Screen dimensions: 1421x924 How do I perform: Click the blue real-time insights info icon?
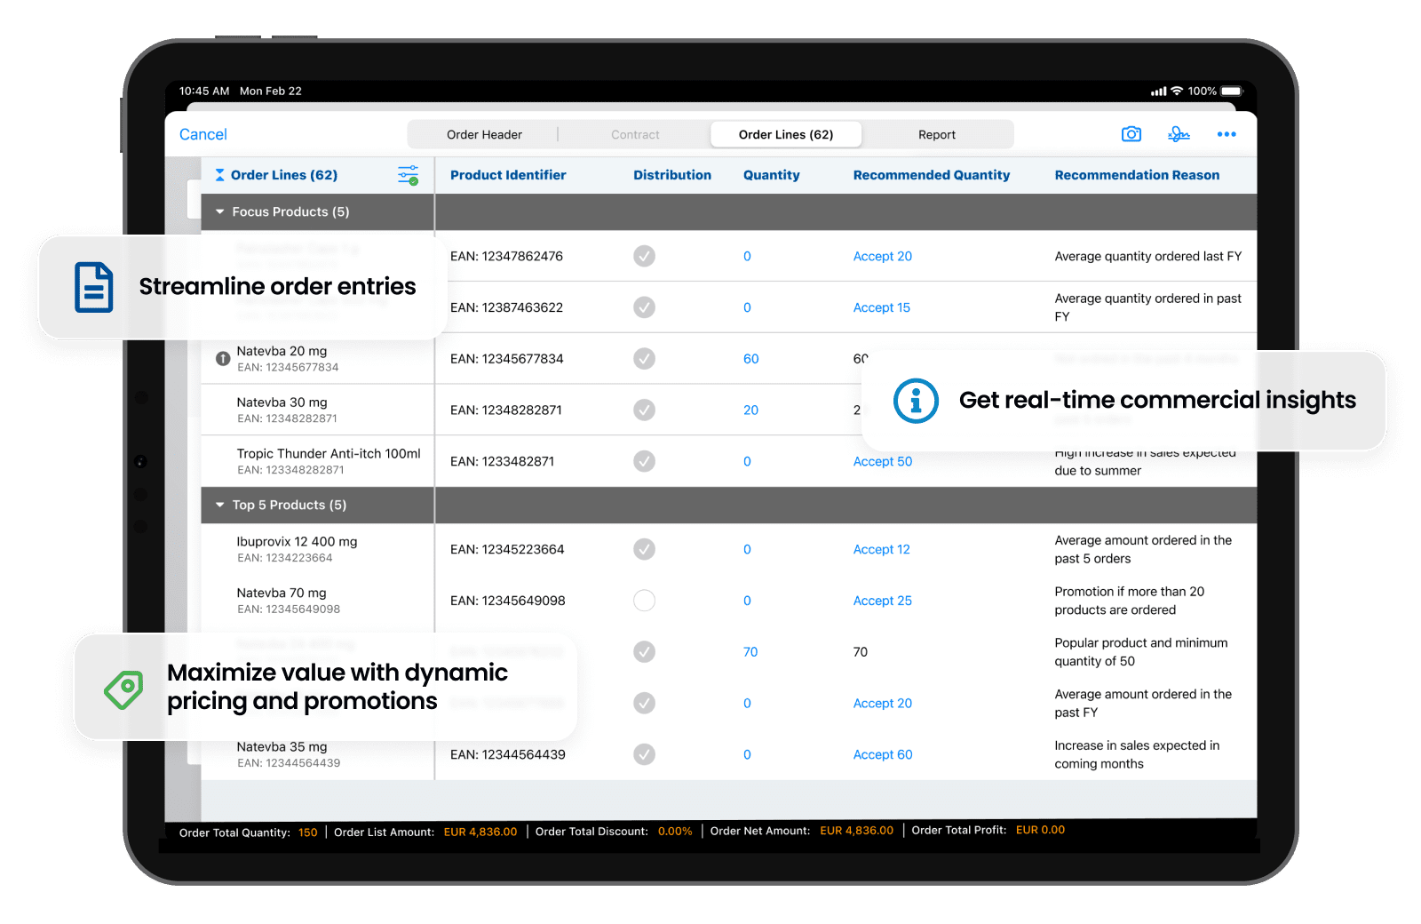point(916,401)
